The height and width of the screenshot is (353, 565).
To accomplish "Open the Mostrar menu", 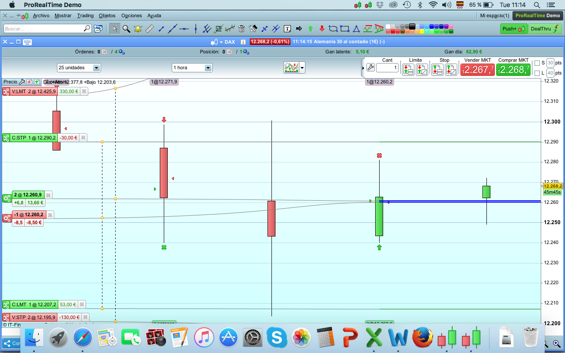I will 63,15.
